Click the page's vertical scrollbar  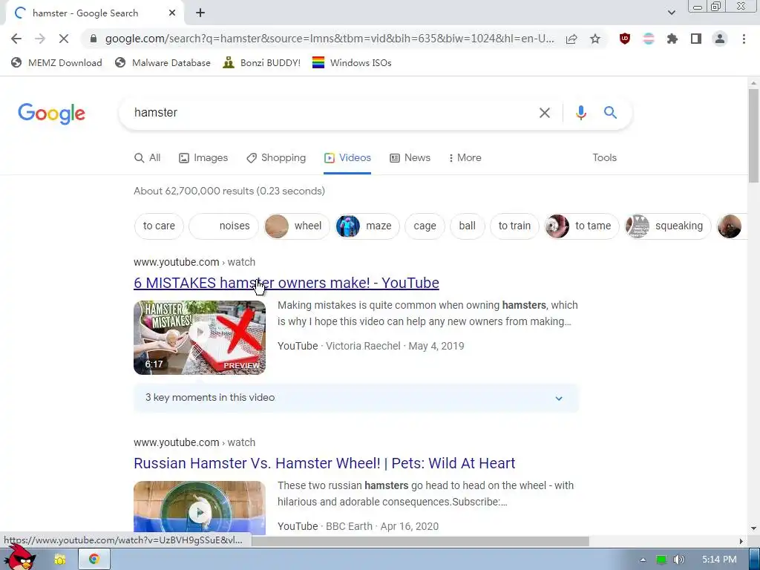tap(753, 136)
